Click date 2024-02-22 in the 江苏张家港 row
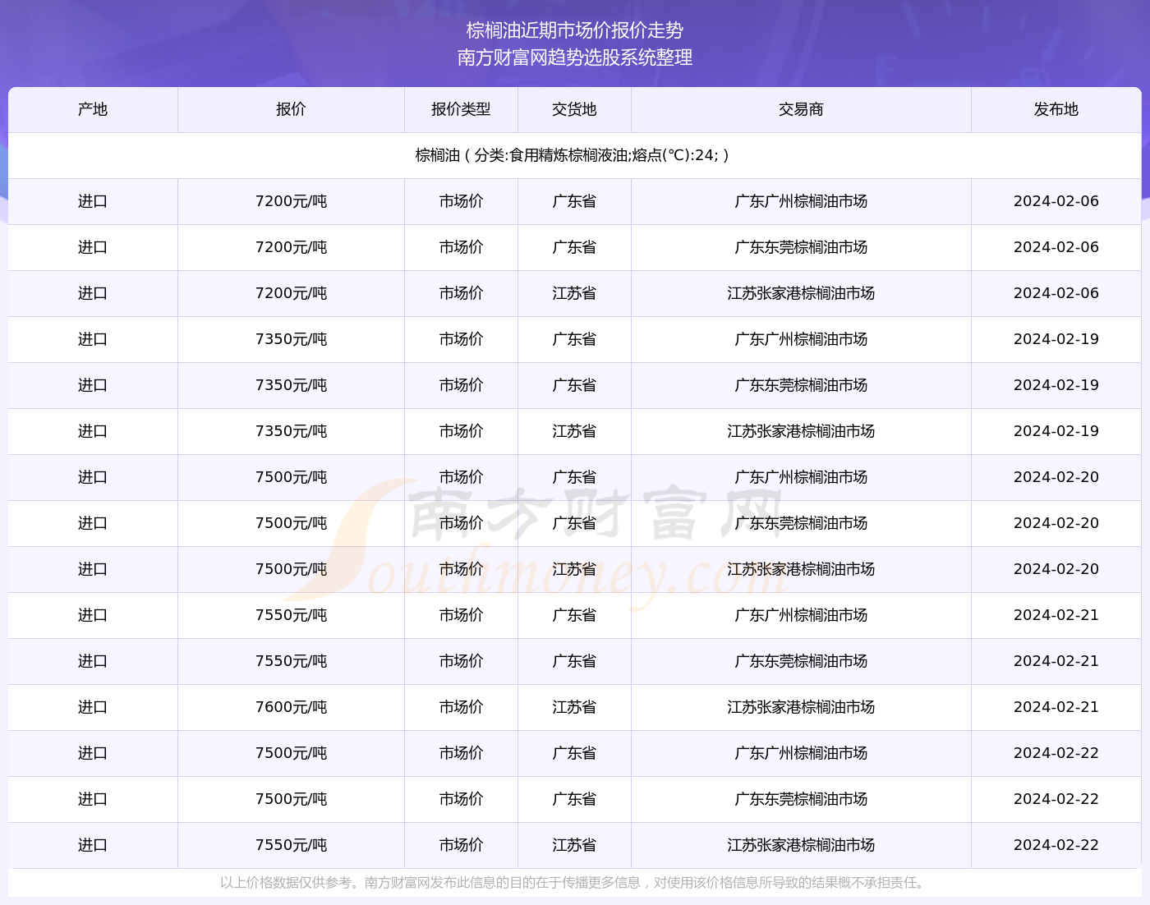Viewport: 1150px width, 905px height. (1056, 845)
